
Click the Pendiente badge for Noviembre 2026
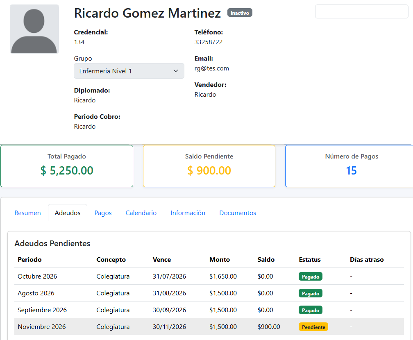pyautogui.click(x=313, y=327)
